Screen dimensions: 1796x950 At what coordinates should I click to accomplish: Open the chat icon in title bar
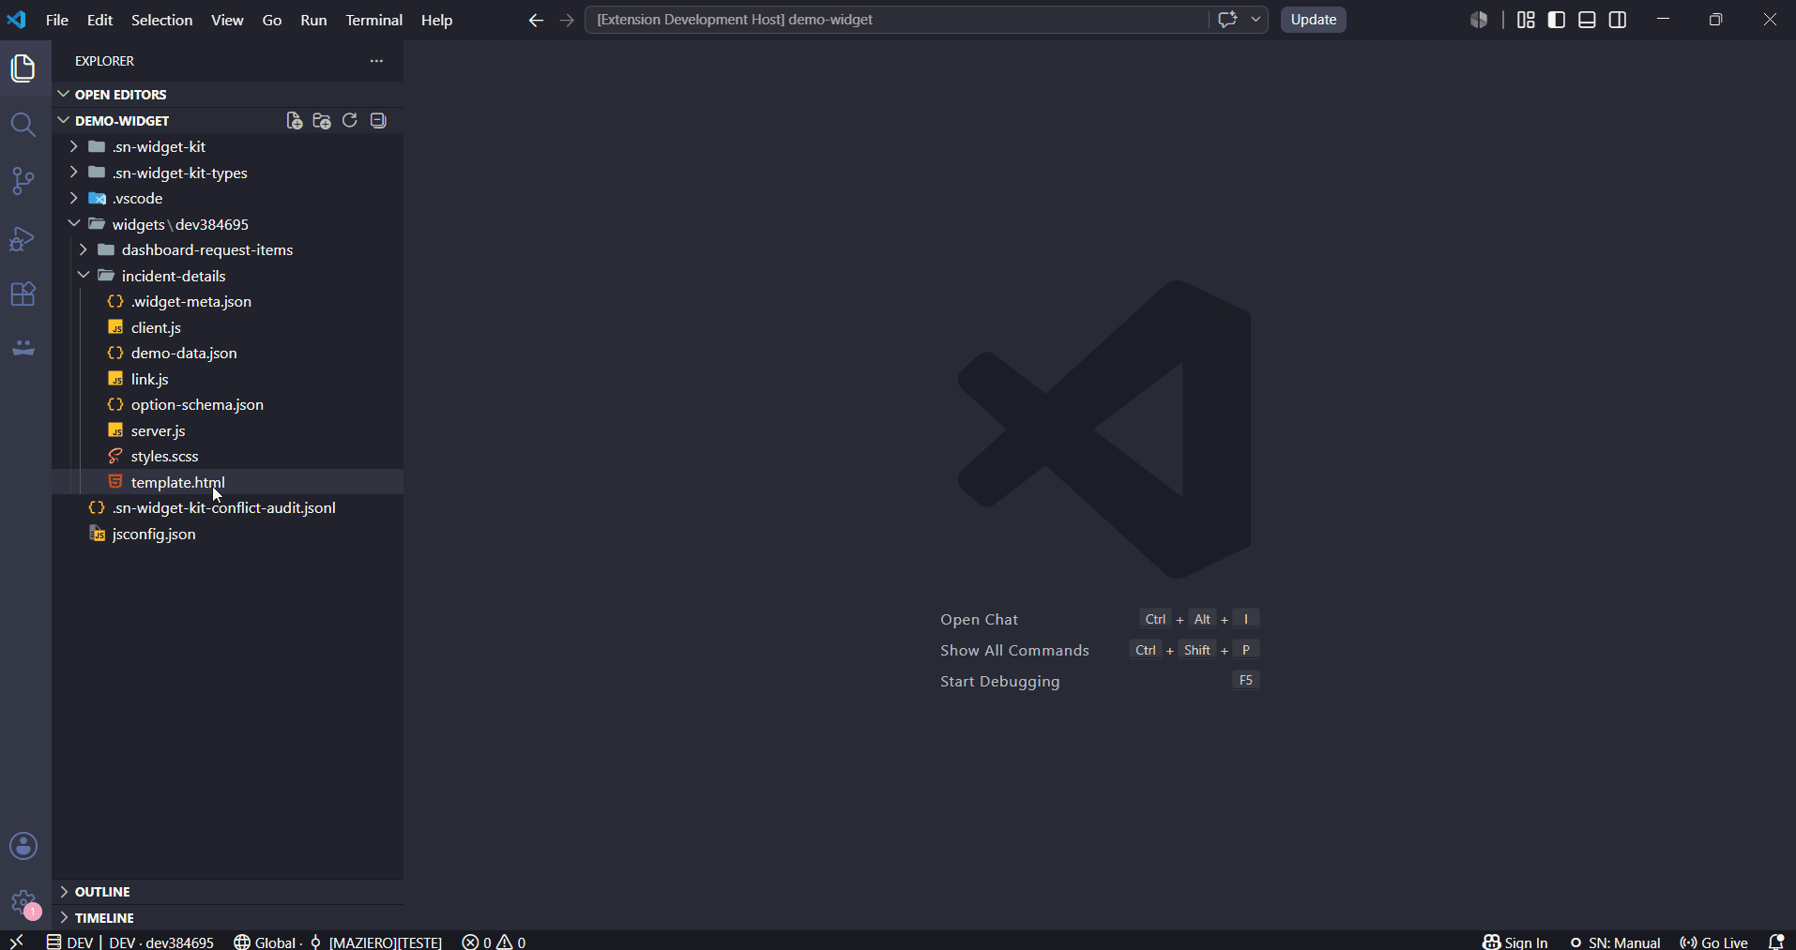pos(1227,20)
